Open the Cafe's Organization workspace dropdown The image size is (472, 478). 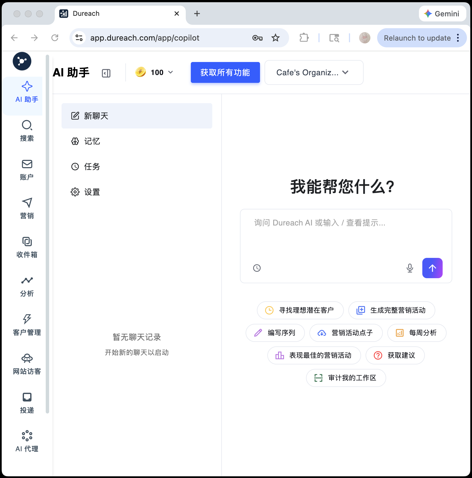[314, 72]
